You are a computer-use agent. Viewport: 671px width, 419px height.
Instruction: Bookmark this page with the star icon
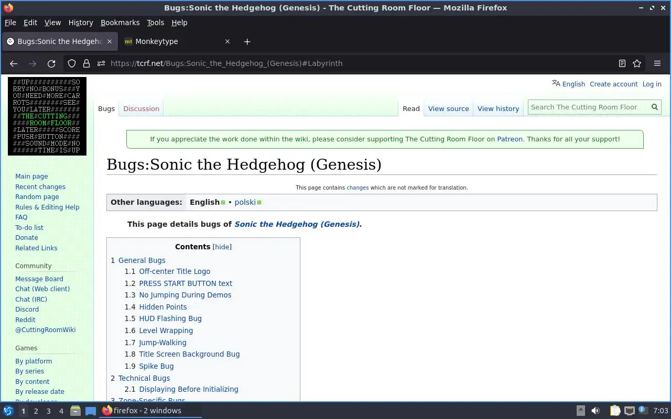pos(637,63)
